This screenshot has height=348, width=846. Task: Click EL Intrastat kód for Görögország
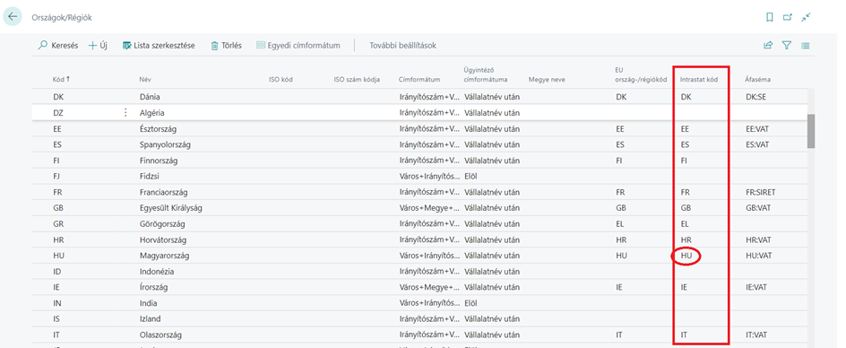[686, 223]
